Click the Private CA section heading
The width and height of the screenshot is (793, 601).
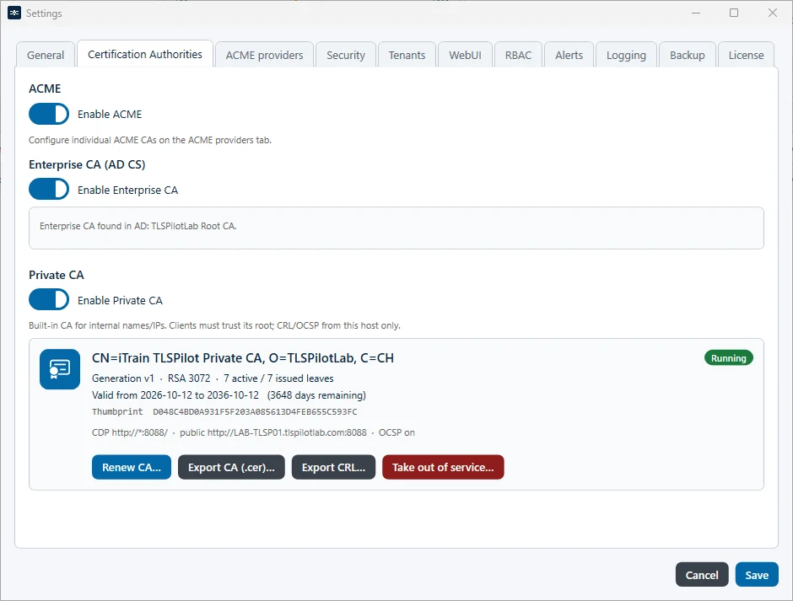coord(57,275)
